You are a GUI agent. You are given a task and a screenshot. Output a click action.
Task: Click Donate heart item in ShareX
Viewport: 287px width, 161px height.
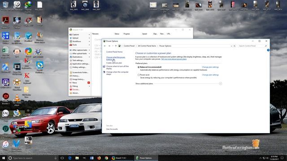coord(80,89)
